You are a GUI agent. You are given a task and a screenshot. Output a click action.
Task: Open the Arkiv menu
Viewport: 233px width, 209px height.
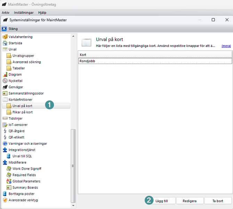6,13
